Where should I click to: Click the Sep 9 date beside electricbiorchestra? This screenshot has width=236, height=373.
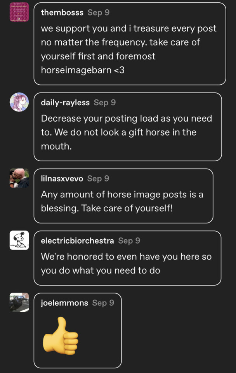point(129,241)
